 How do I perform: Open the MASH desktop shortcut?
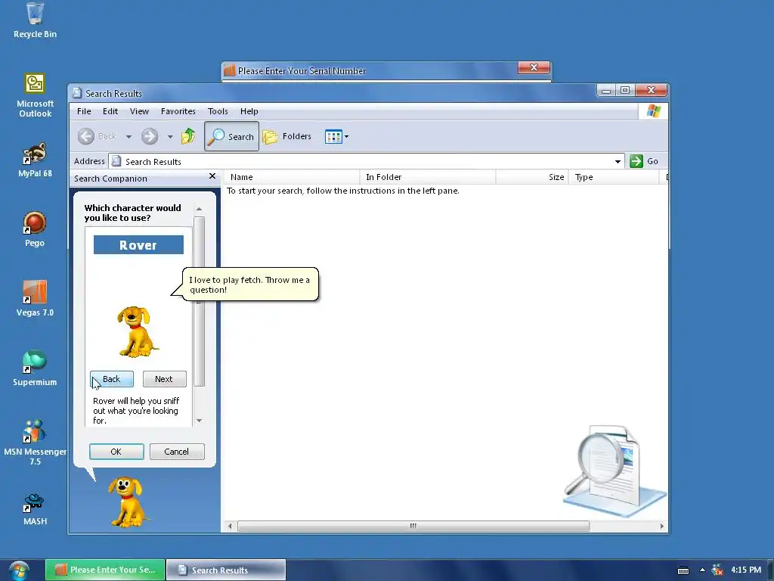(35, 509)
